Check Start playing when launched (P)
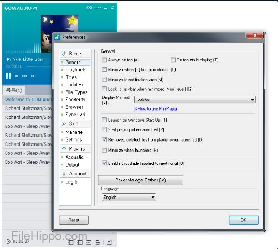Image resolution: width=278 pixels, height=249 pixels. pos(104,129)
